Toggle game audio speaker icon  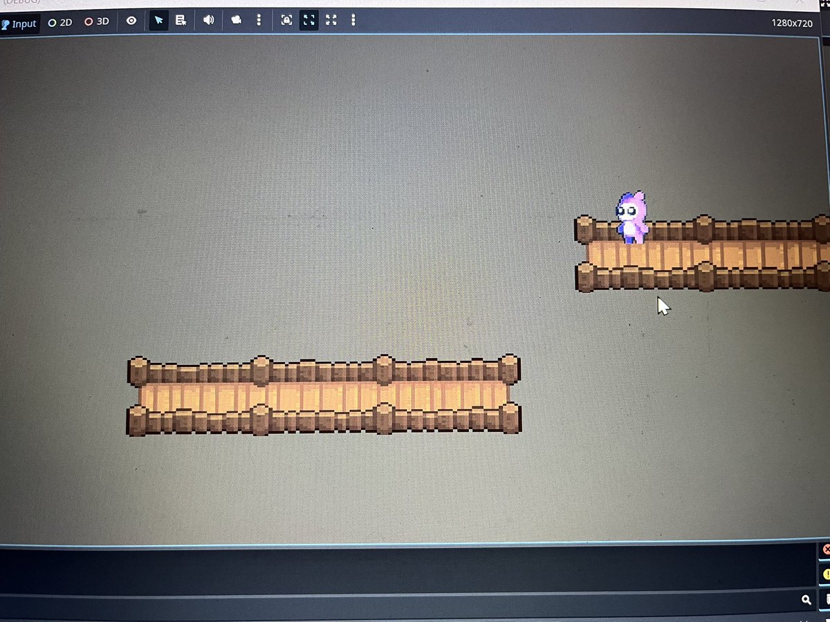tap(208, 20)
